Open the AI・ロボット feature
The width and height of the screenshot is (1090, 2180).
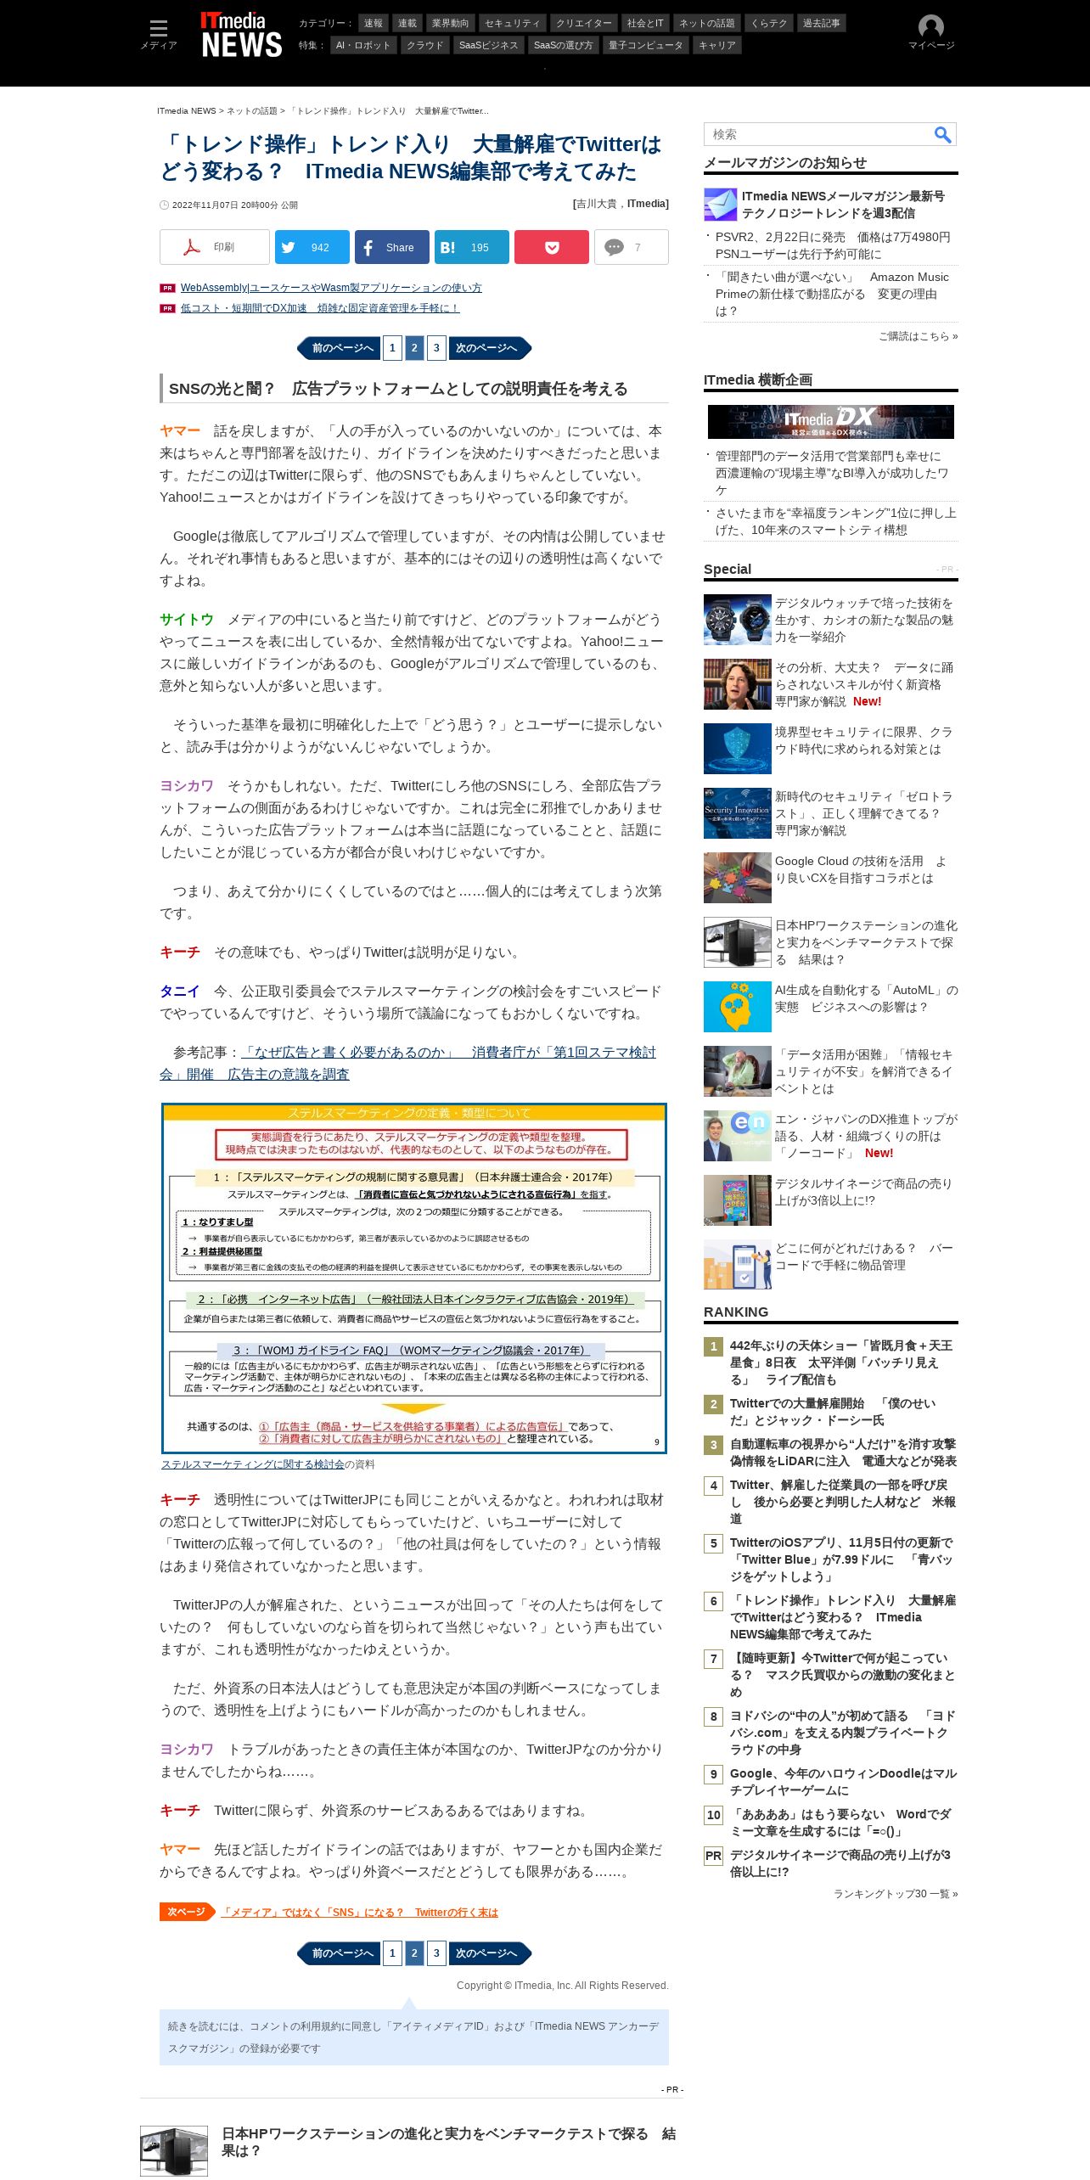pyautogui.click(x=363, y=45)
